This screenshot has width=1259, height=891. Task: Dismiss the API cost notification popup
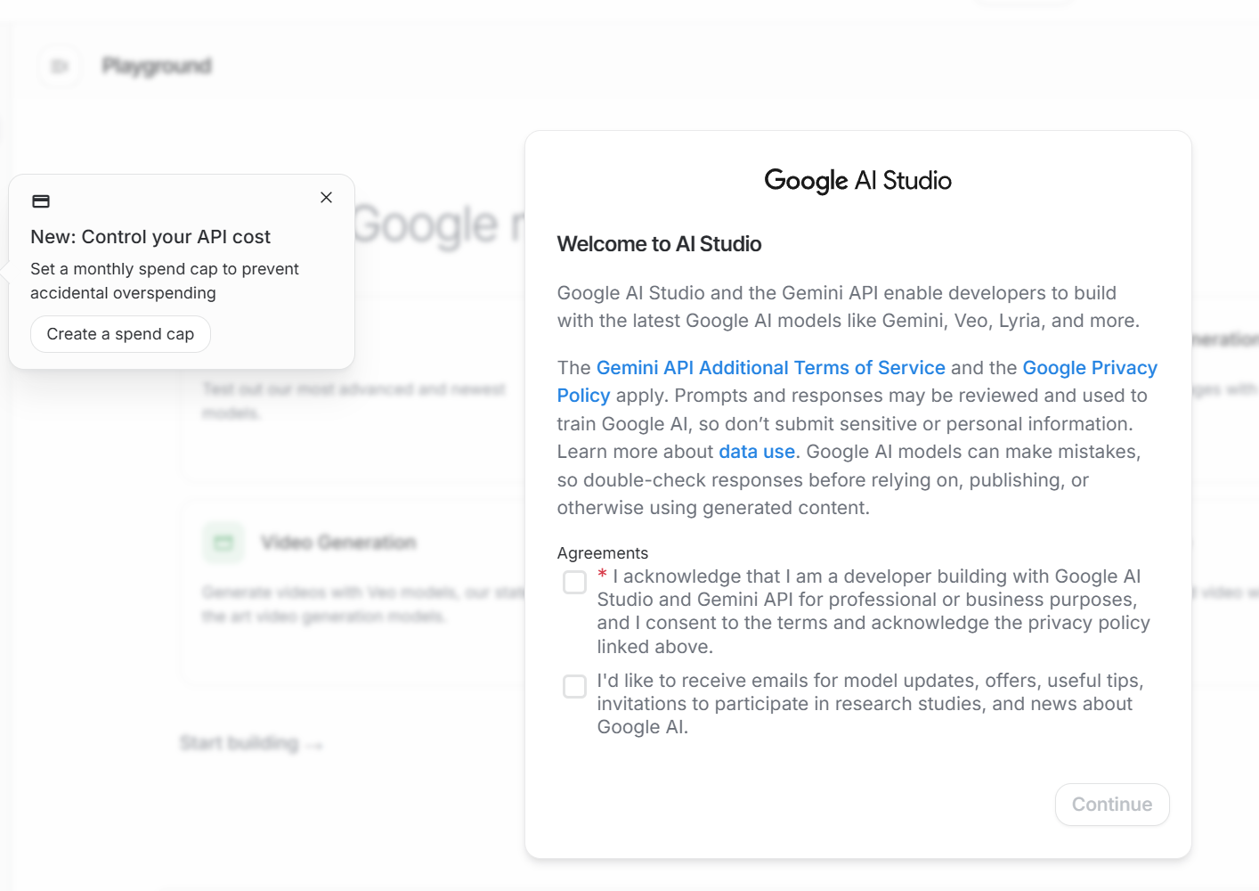[326, 198]
